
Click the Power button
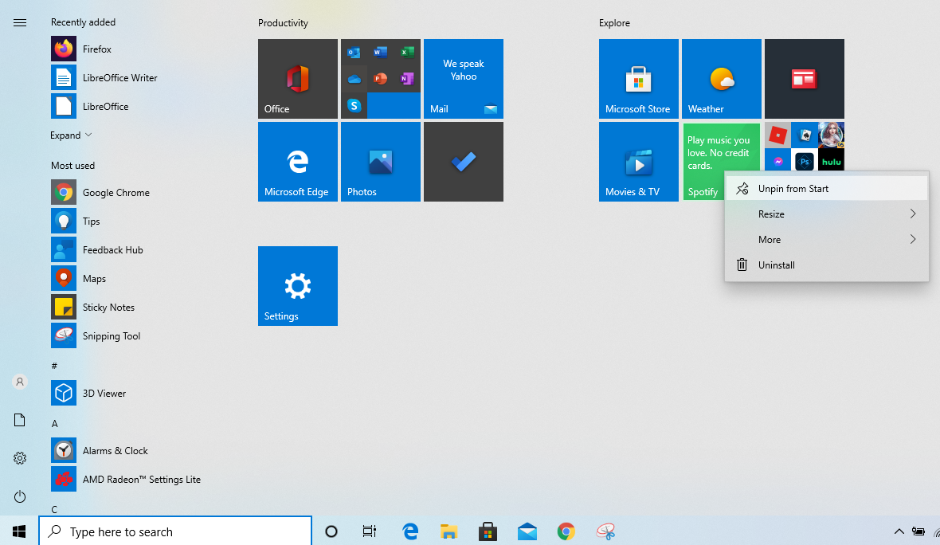[20, 496]
